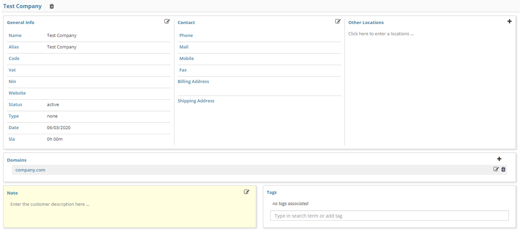521x238 pixels.
Task: Edit the company.com domain
Action: [496, 169]
